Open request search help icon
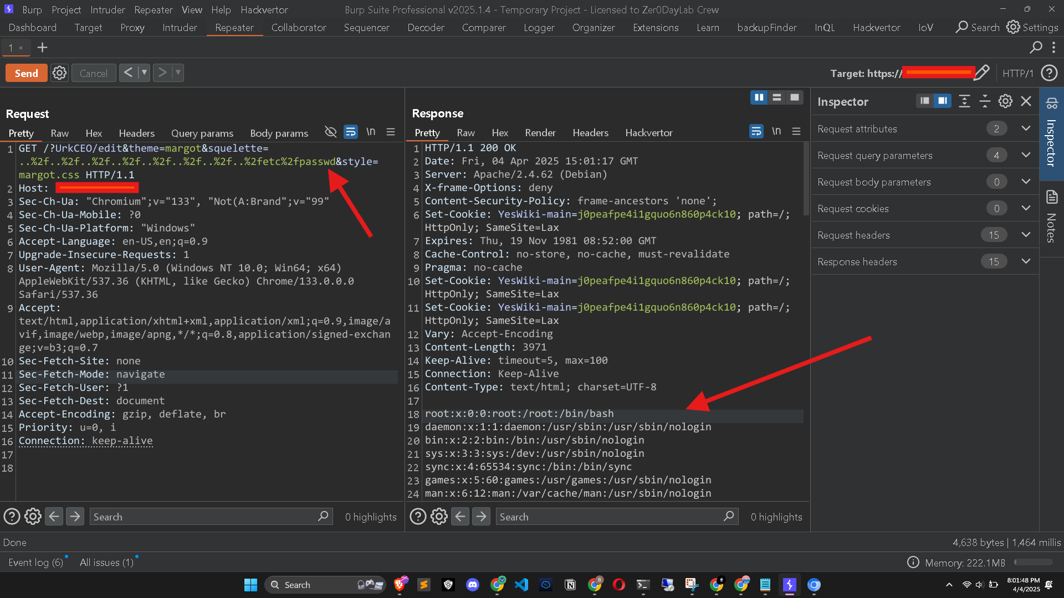The height and width of the screenshot is (598, 1064). click(x=12, y=517)
